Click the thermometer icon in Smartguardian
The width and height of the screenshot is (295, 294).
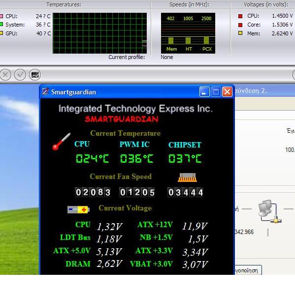tap(62, 142)
